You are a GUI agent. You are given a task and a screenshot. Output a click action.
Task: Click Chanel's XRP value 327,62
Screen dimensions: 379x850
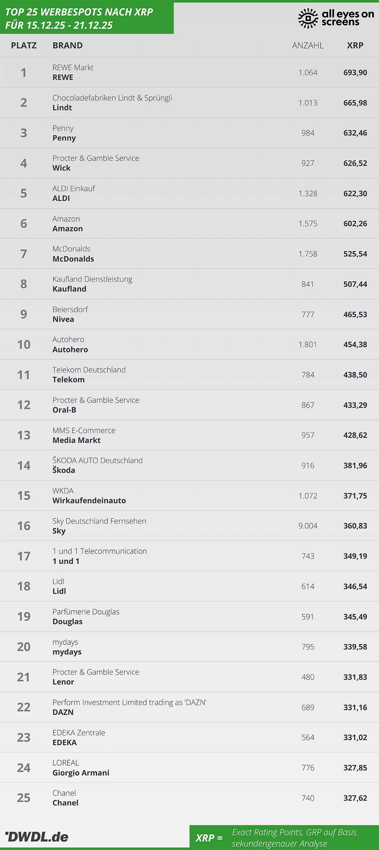point(355,798)
